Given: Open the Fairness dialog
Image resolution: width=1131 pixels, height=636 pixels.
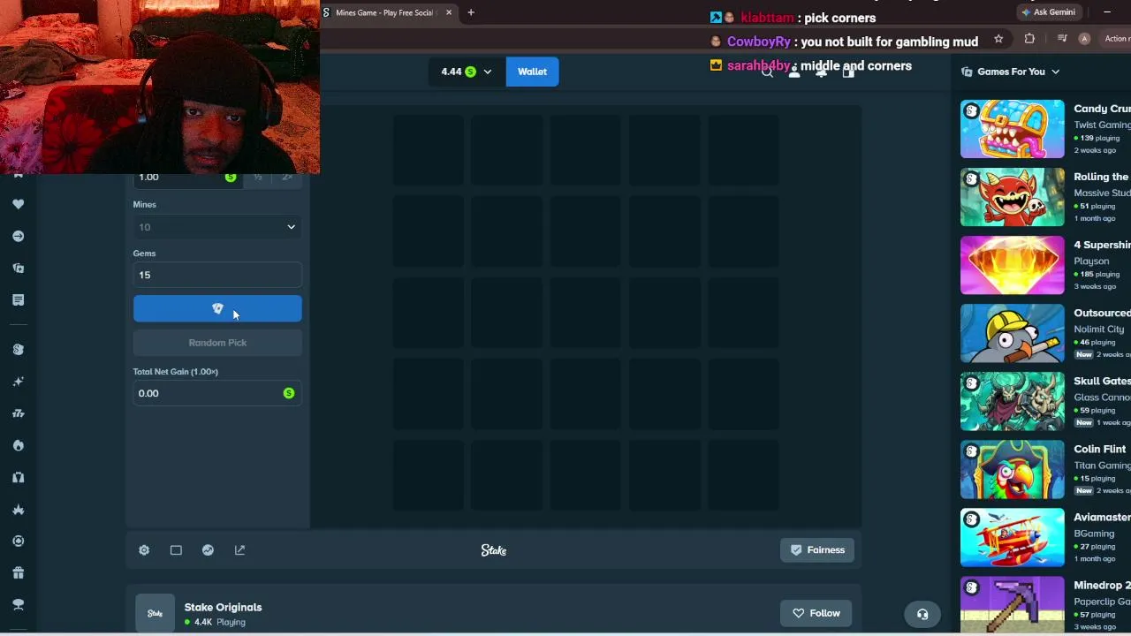Looking at the screenshot, I should pyautogui.click(x=817, y=550).
